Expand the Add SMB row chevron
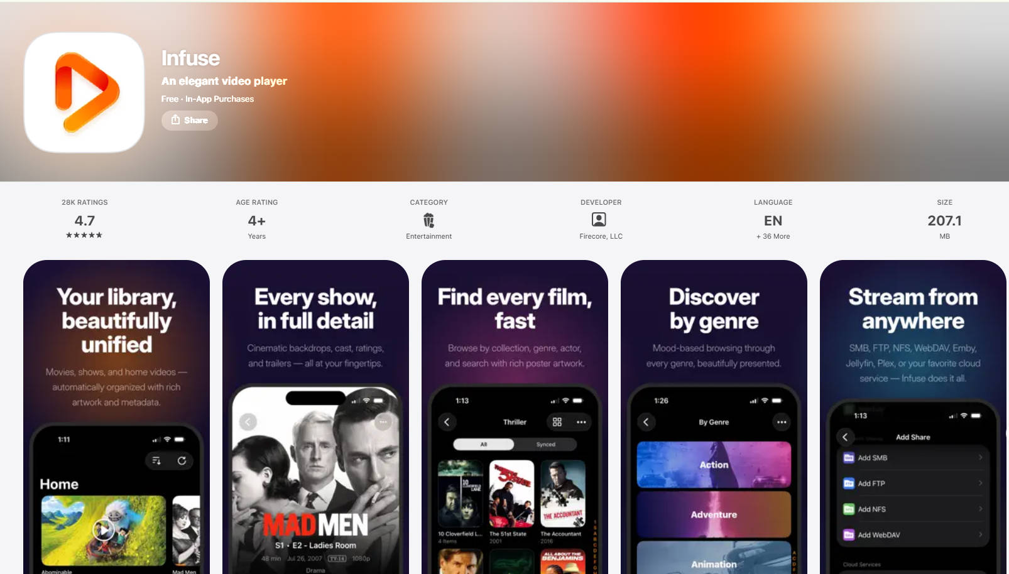The height and width of the screenshot is (574, 1009). [980, 457]
